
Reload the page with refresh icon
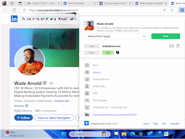14,10
